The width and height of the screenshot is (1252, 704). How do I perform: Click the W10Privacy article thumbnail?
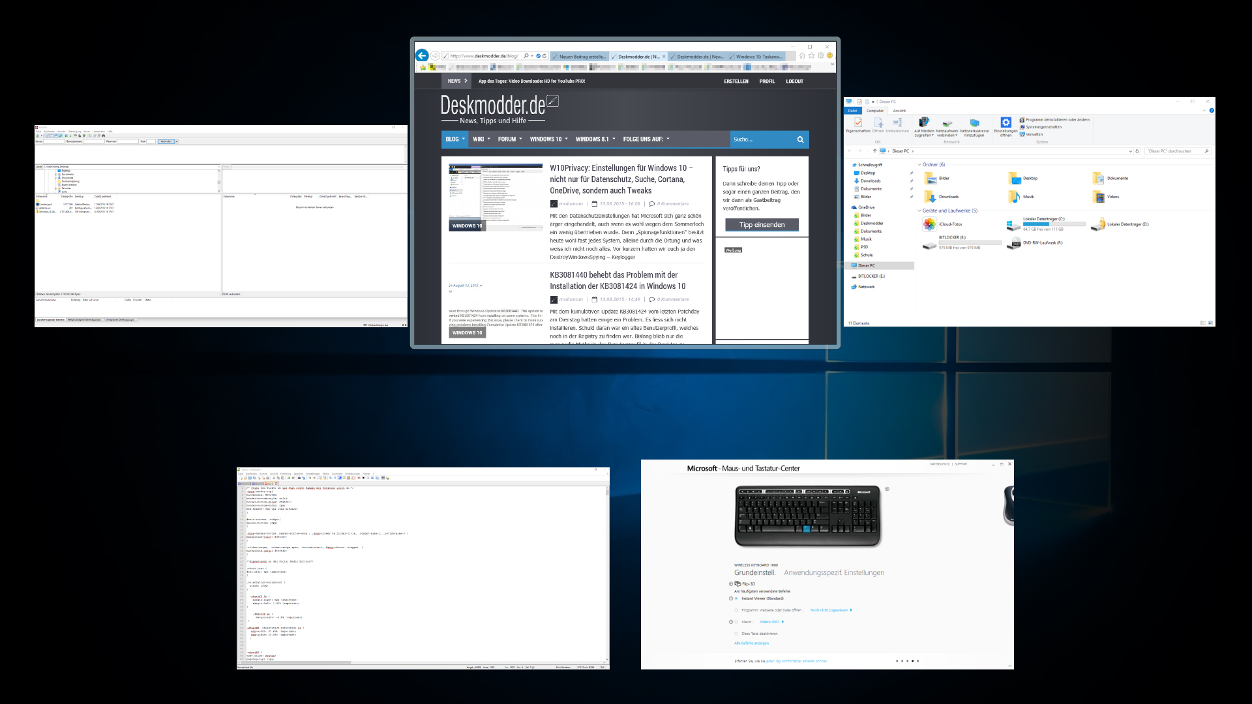tap(495, 198)
